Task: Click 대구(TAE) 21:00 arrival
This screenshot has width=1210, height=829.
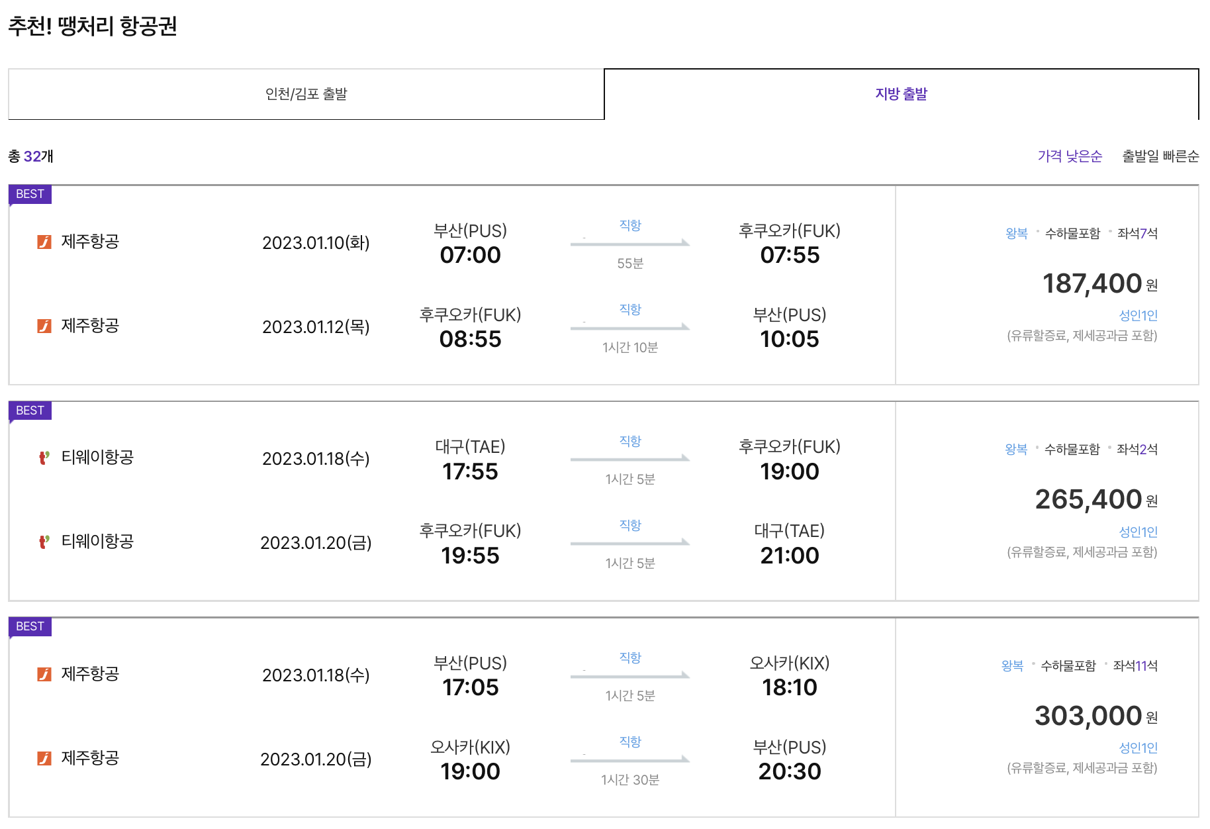Action: point(790,544)
